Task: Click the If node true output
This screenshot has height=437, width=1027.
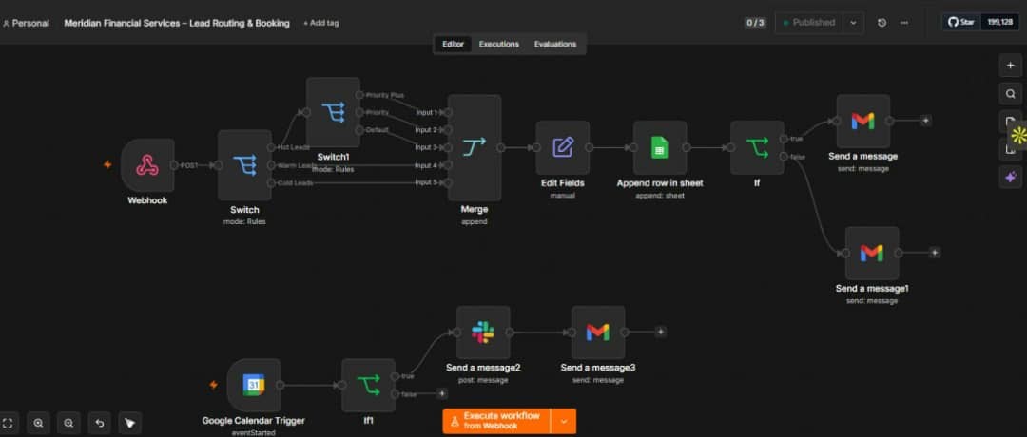Action: [784, 139]
